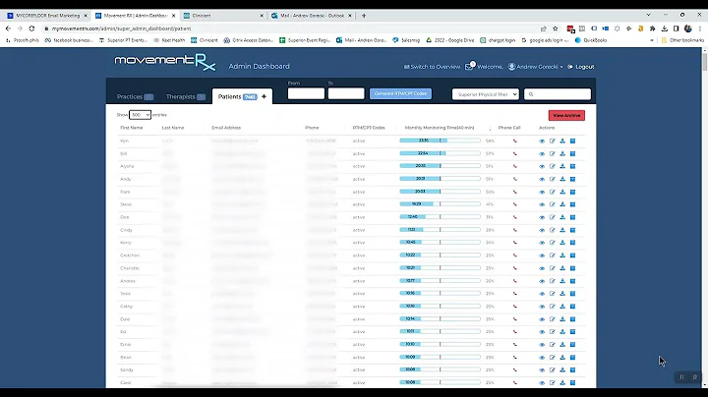Switch to the Practices tab
708x397 pixels.
[135, 96]
